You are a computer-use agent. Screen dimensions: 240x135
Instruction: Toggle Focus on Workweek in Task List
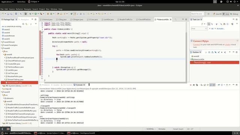[217, 24]
